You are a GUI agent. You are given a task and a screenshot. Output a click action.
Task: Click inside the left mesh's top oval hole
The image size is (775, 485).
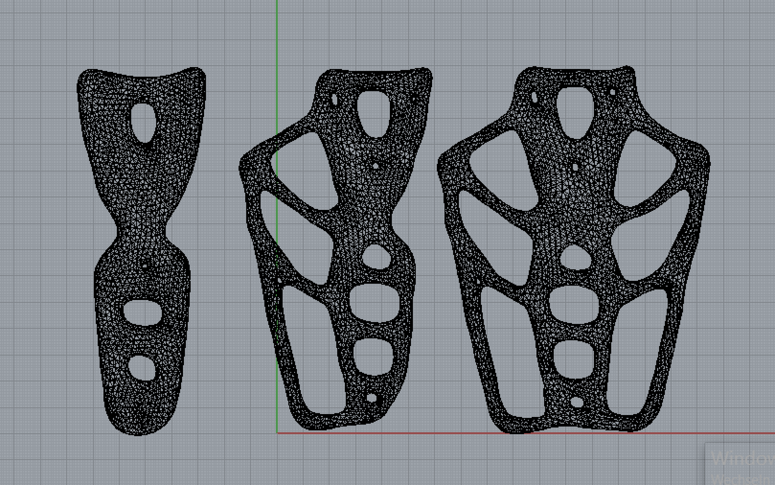pyautogui.click(x=143, y=122)
